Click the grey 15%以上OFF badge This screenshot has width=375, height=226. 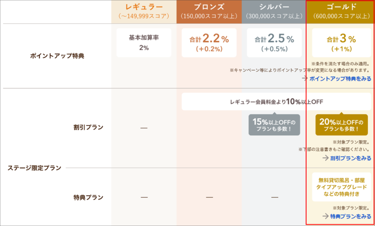coord(274,124)
